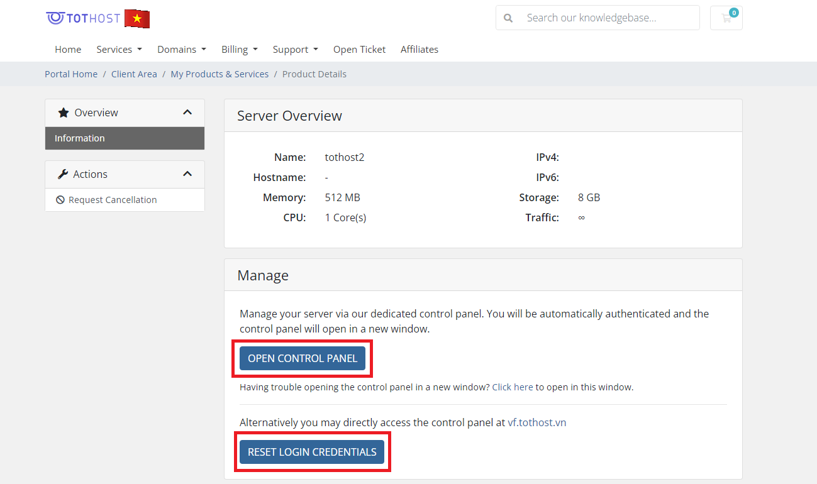Open the shopping cart icon

point(726,18)
